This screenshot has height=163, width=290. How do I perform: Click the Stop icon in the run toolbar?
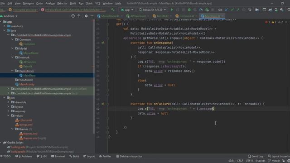[213, 10]
